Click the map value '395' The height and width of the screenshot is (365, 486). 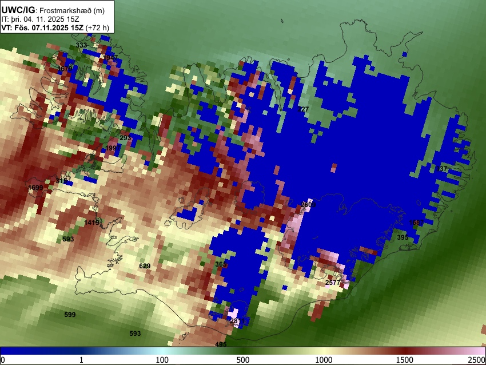pyautogui.click(x=403, y=237)
